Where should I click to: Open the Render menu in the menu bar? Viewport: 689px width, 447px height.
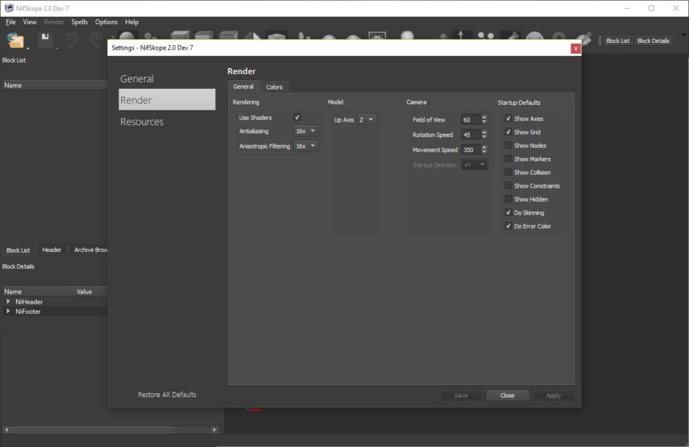pyautogui.click(x=54, y=22)
